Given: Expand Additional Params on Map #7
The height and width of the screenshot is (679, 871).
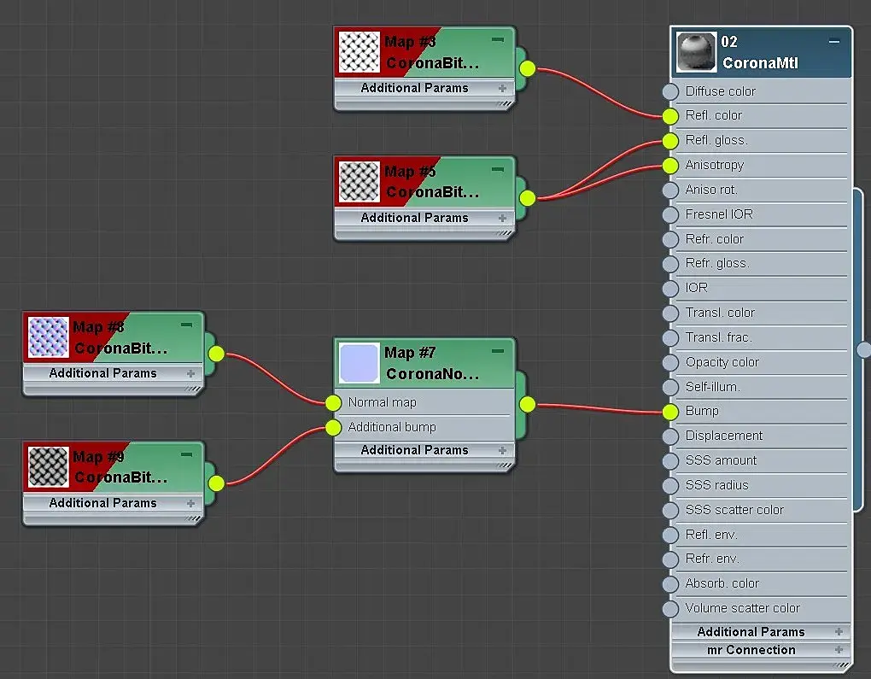Looking at the screenshot, I should click(502, 451).
